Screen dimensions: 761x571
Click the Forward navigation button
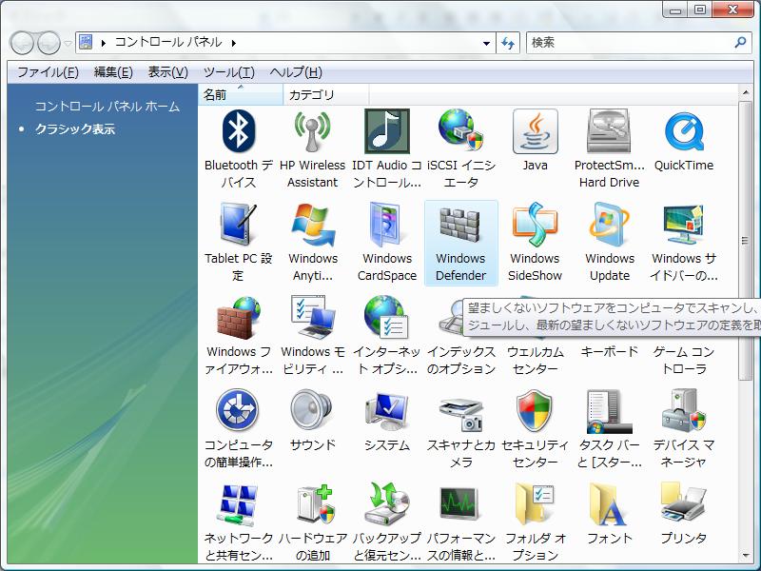(49, 43)
